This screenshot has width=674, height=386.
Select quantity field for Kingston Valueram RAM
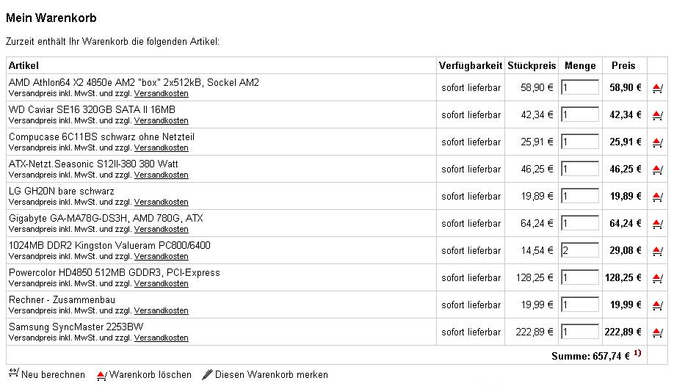(x=580, y=250)
